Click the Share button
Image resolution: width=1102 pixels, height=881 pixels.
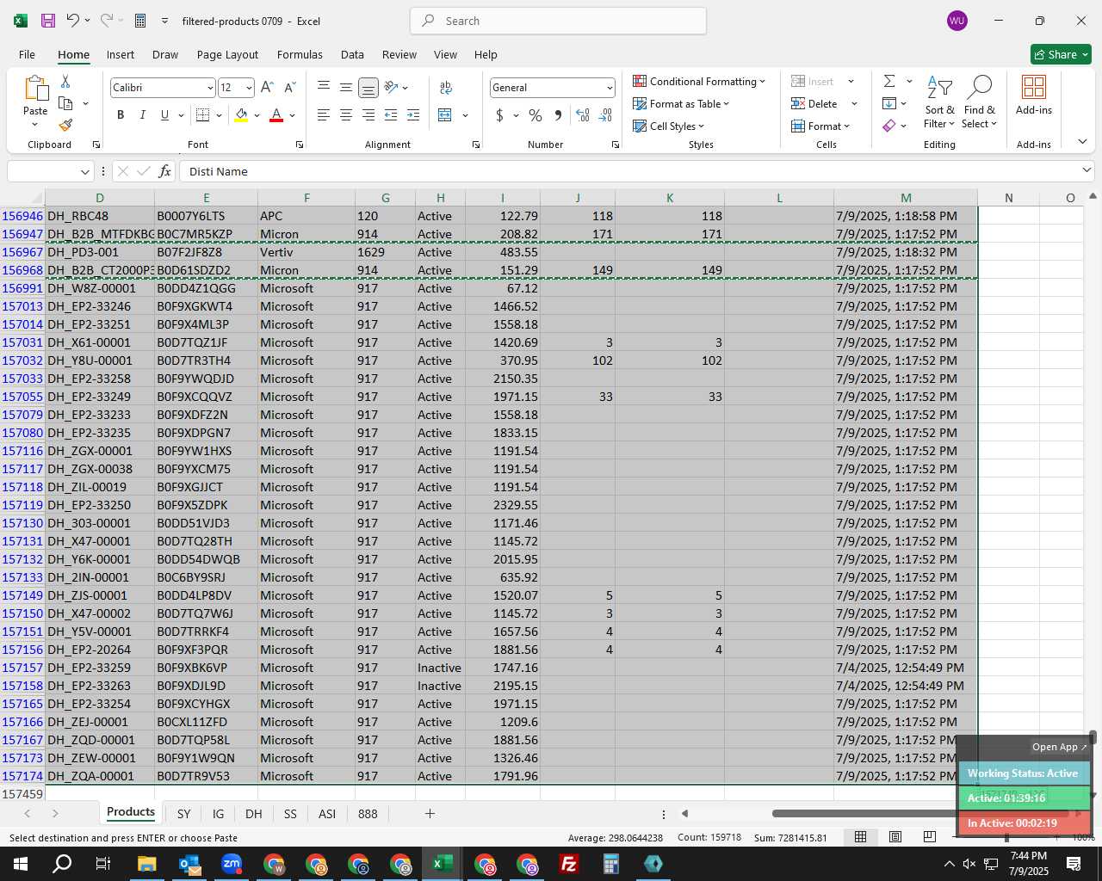click(1061, 54)
